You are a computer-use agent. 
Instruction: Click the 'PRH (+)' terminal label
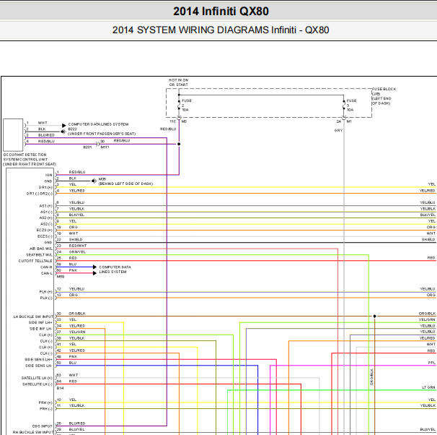point(45,402)
